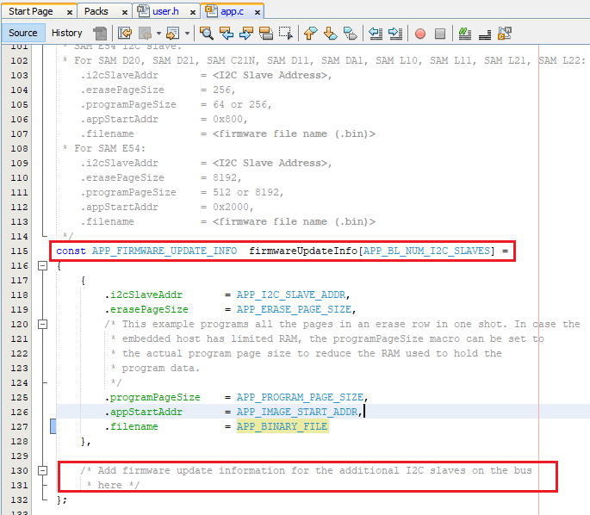Click APP_ERASE_PAGE_SIZE macro
Viewport: 590px width, 515px height.
coord(294,309)
